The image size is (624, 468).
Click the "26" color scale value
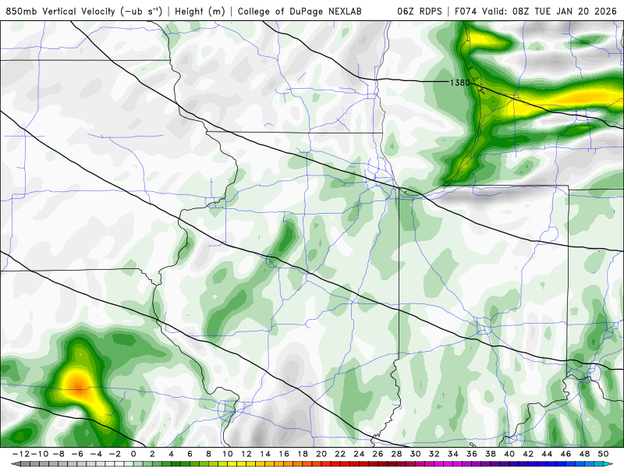point(378,454)
